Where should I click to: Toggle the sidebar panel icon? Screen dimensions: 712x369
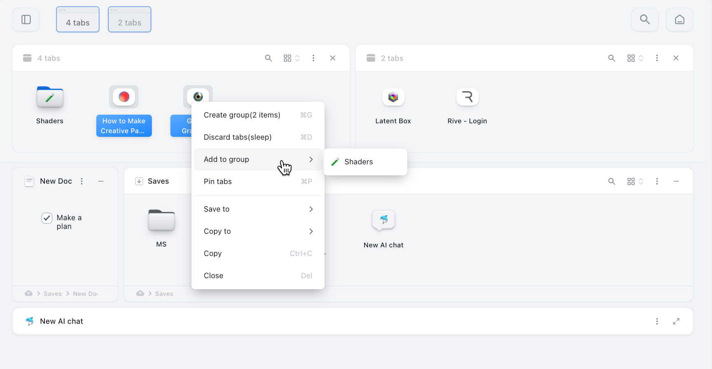(26, 20)
